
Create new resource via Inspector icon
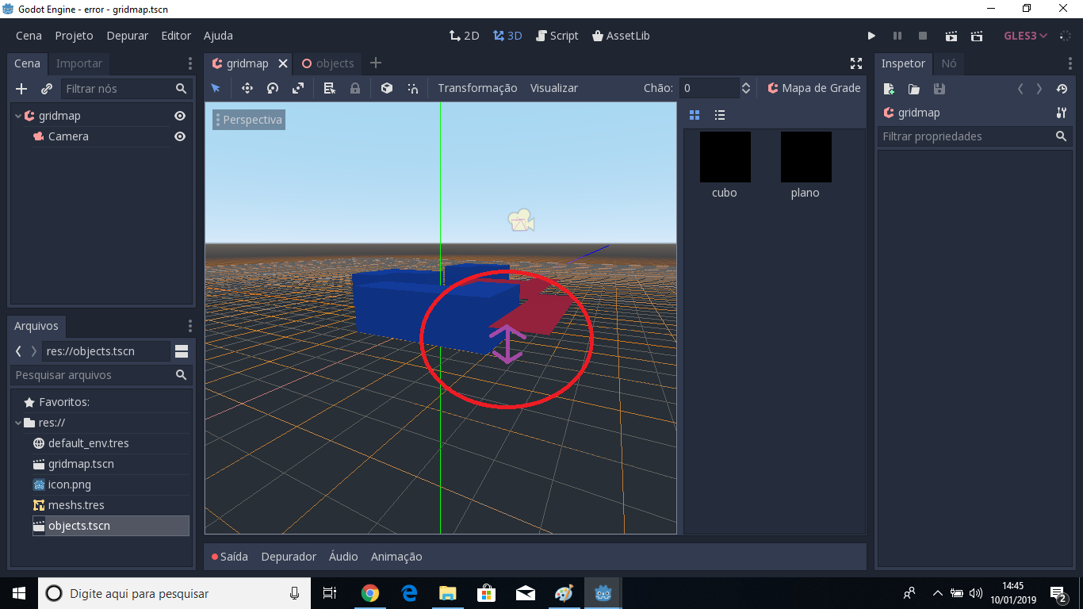[x=888, y=89]
